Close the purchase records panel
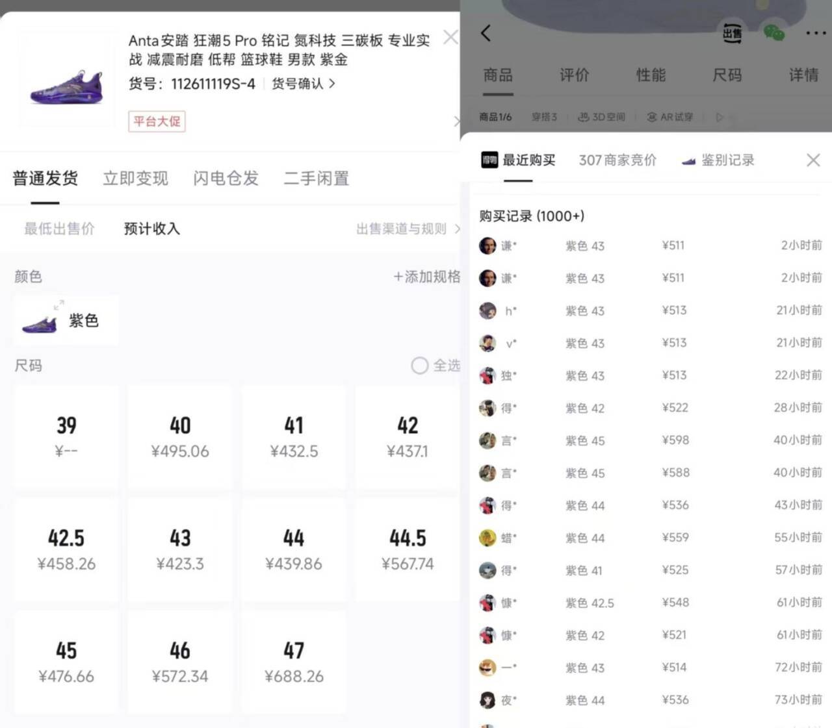 point(813,160)
